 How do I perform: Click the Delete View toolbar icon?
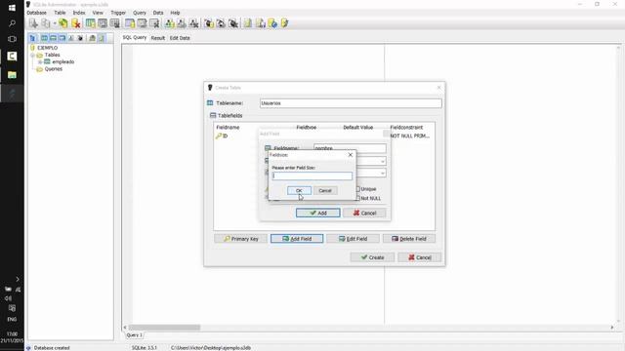(193, 23)
